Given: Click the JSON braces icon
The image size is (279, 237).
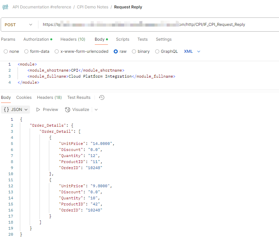Looking at the screenshot, I should point(6,110).
